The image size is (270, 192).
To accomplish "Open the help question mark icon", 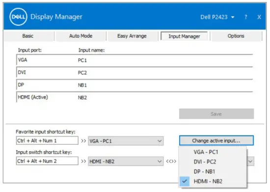I will (x=246, y=17).
